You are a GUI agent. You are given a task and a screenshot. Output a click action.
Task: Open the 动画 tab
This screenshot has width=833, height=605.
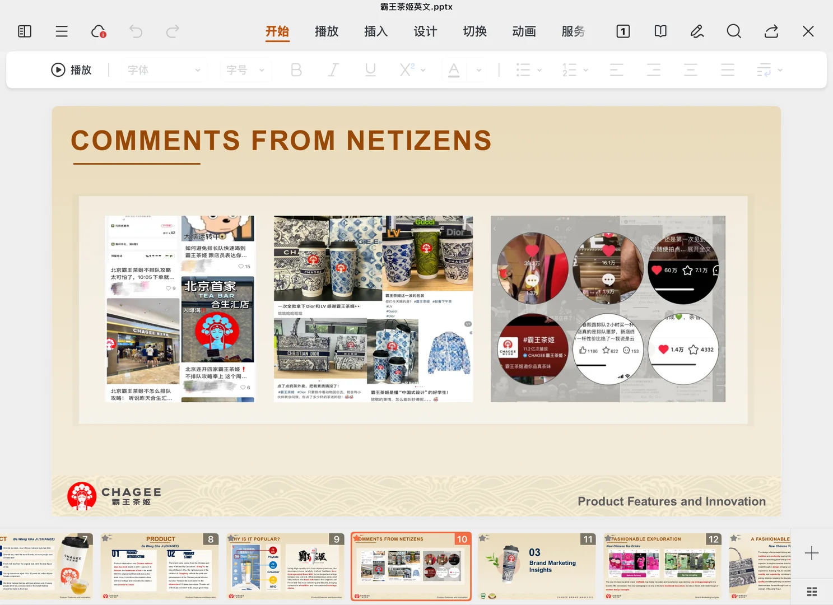coord(524,31)
